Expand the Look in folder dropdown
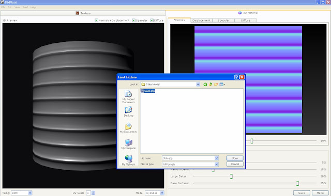 tap(198, 85)
